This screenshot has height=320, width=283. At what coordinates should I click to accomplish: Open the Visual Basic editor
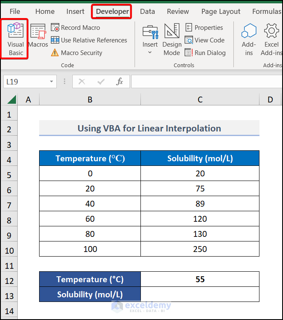point(16,39)
